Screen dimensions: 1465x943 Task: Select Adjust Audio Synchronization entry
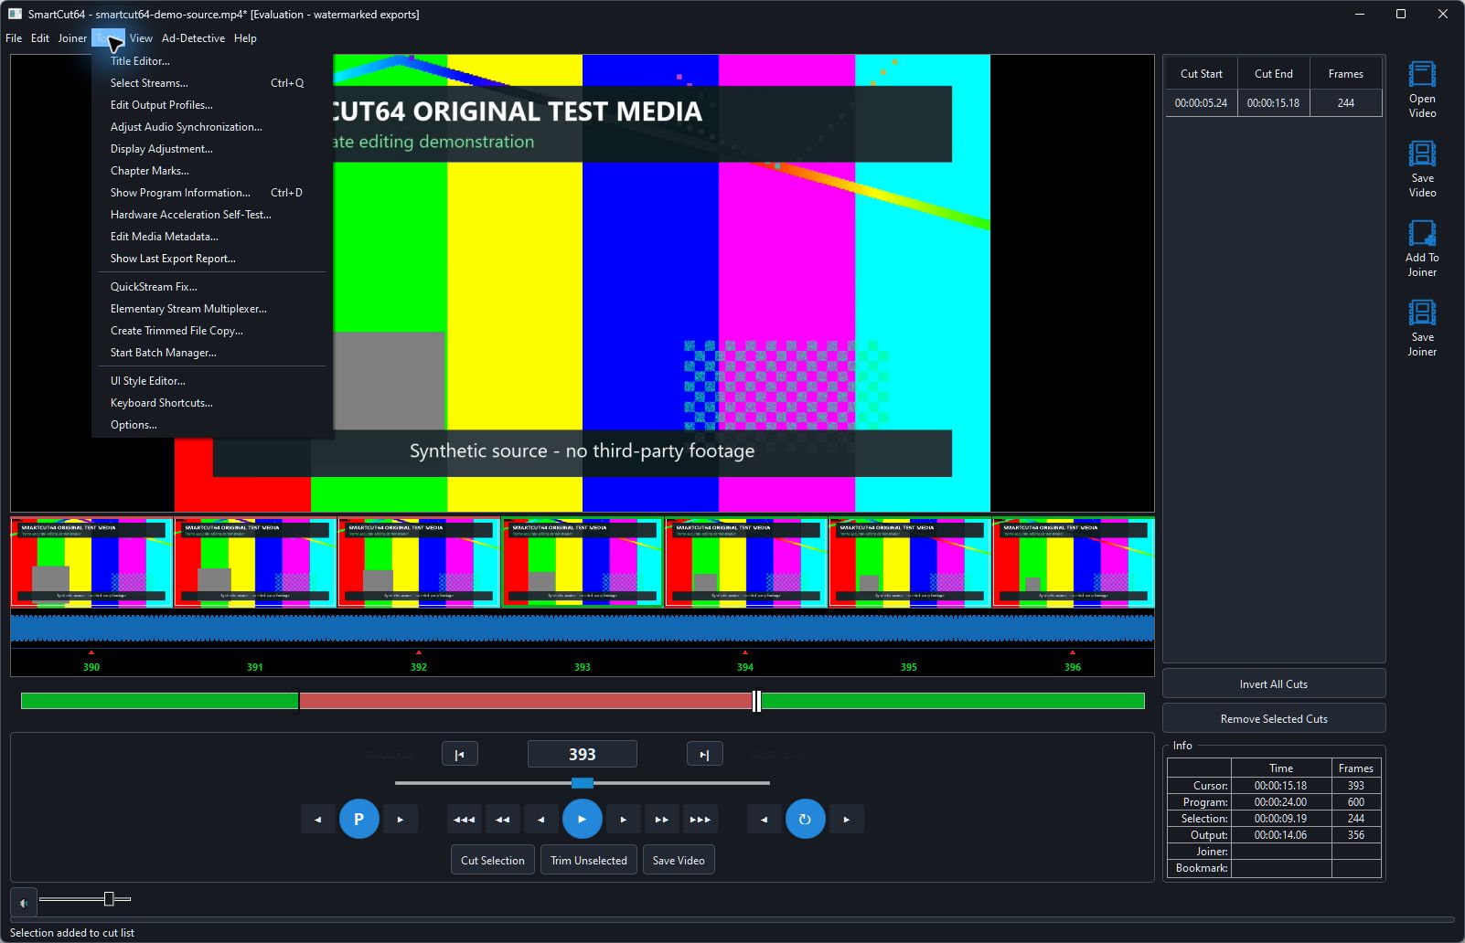click(x=212, y=127)
